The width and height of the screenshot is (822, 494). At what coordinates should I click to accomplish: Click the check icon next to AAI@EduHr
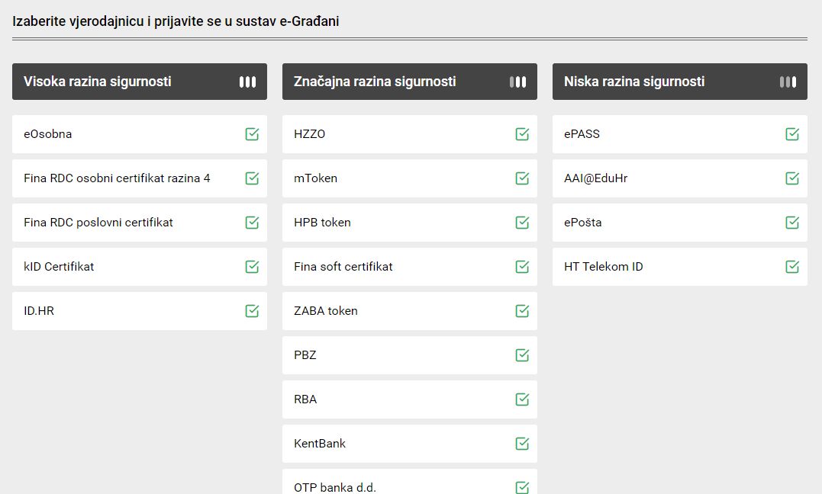tap(792, 178)
